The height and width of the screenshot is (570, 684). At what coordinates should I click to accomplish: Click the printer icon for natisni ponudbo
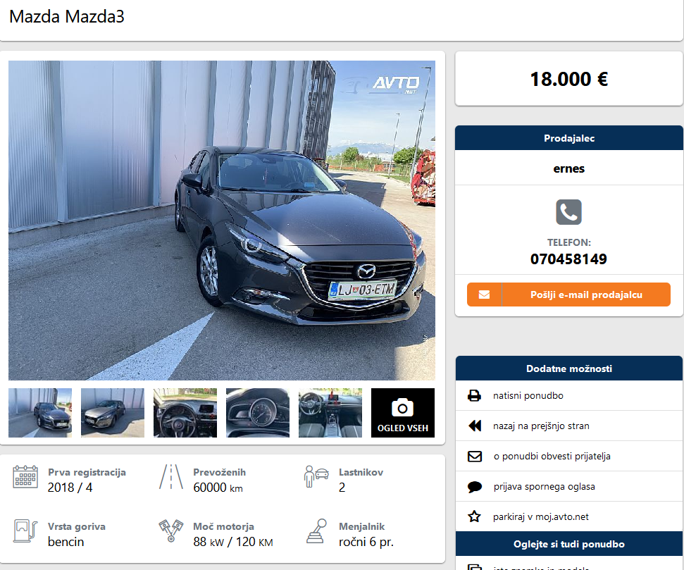pos(474,395)
